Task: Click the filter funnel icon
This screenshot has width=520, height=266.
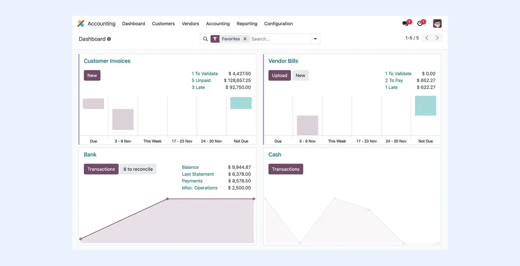Action: click(215, 39)
